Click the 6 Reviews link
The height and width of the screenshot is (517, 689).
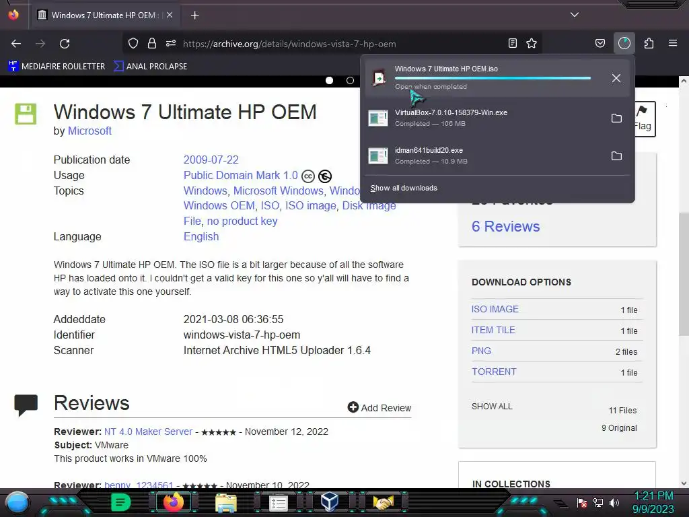tap(505, 226)
